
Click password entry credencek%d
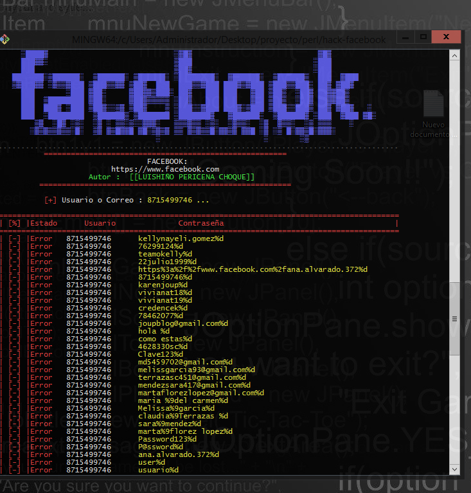[x=163, y=308]
